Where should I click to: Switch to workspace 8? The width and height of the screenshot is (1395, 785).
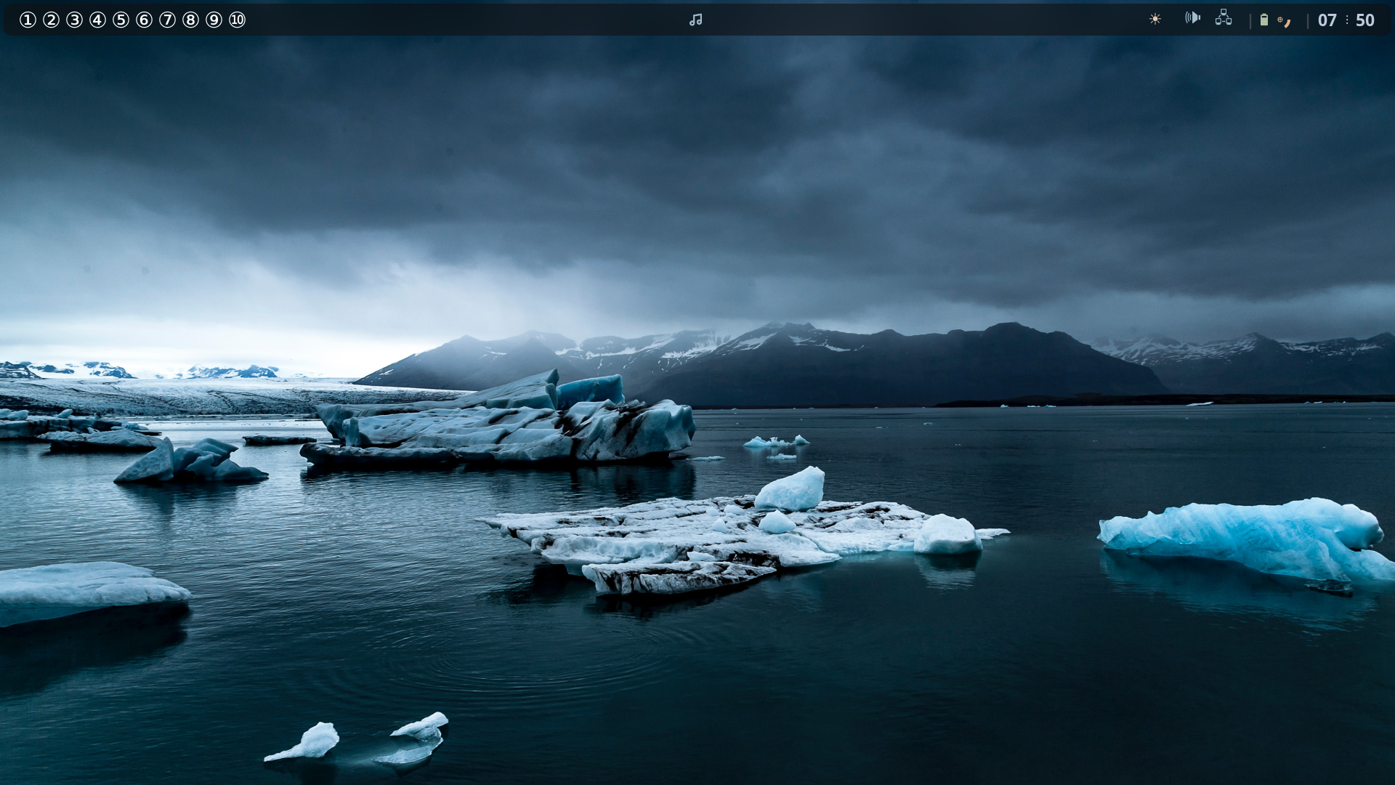(x=190, y=20)
